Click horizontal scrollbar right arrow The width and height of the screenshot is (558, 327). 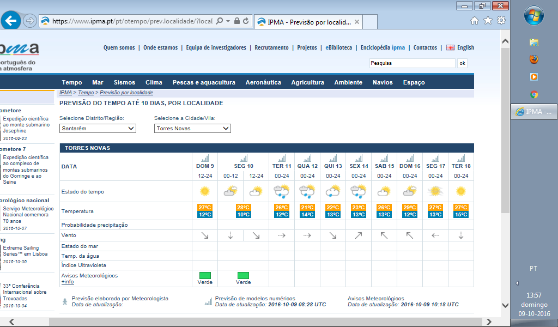pos(489,322)
